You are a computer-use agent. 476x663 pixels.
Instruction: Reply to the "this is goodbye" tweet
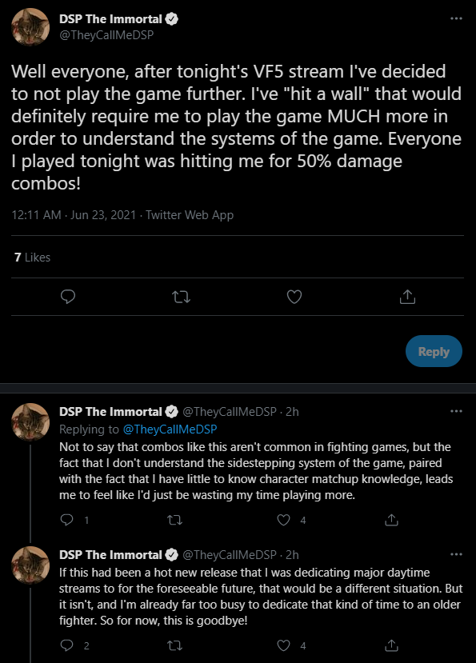tap(67, 645)
